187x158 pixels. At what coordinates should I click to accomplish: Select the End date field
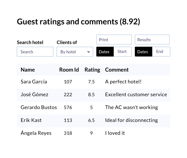coord(161,51)
